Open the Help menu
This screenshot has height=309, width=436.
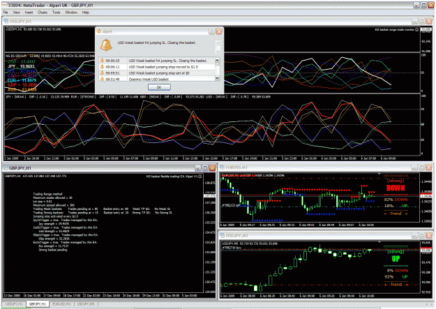point(86,13)
